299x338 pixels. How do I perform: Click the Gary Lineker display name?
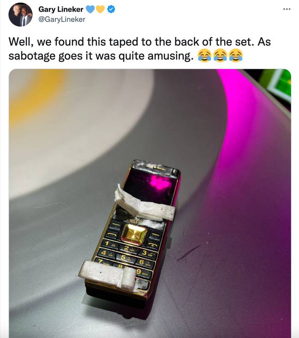coord(61,9)
